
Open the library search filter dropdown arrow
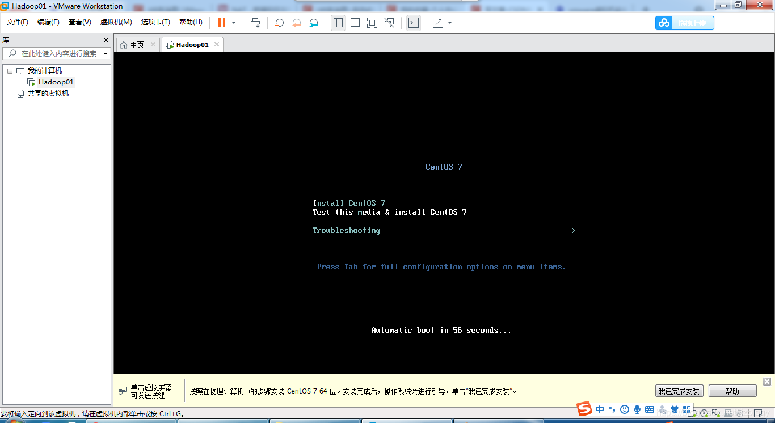[106, 54]
